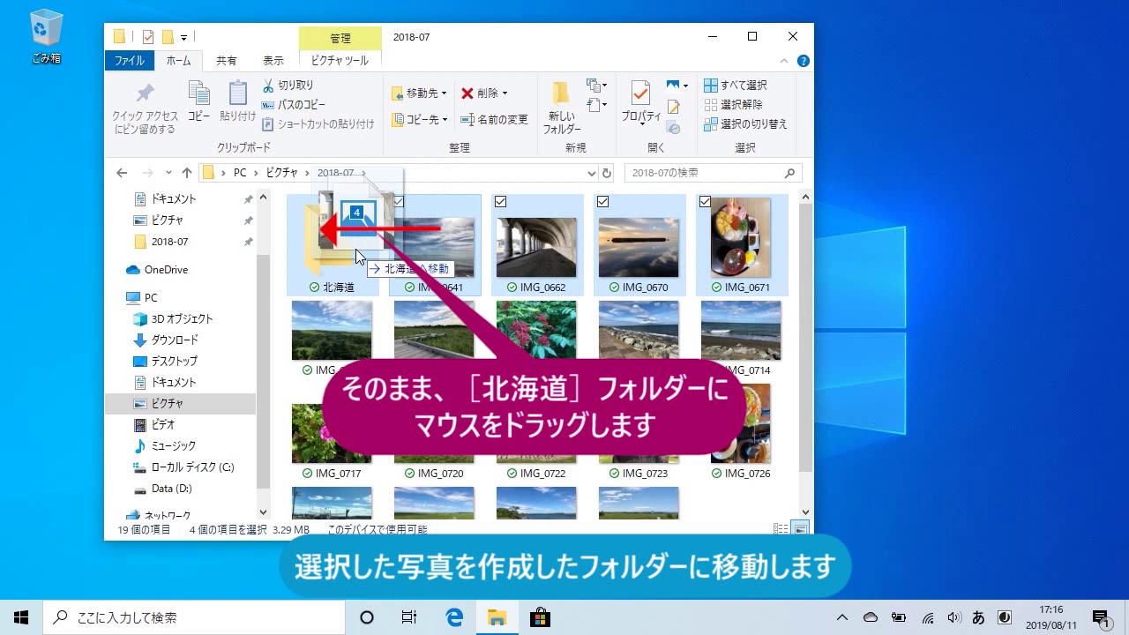This screenshot has height=635, width=1129.
Task: Click the Copy (コピー) ribbon icon
Action: pos(198,100)
